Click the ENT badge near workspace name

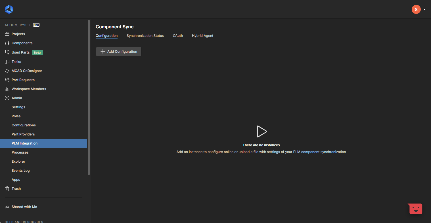[36, 25]
